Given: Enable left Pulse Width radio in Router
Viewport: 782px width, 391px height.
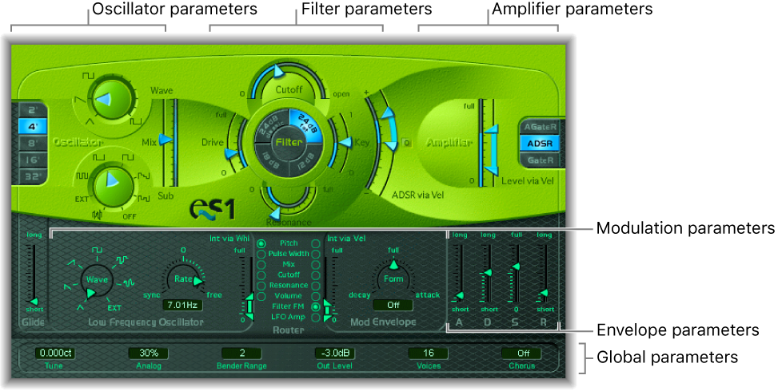Looking at the screenshot, I should point(261,255).
